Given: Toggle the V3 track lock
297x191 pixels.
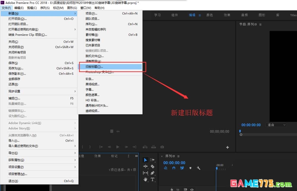Looking at the screenshot, I should pos(172,189).
